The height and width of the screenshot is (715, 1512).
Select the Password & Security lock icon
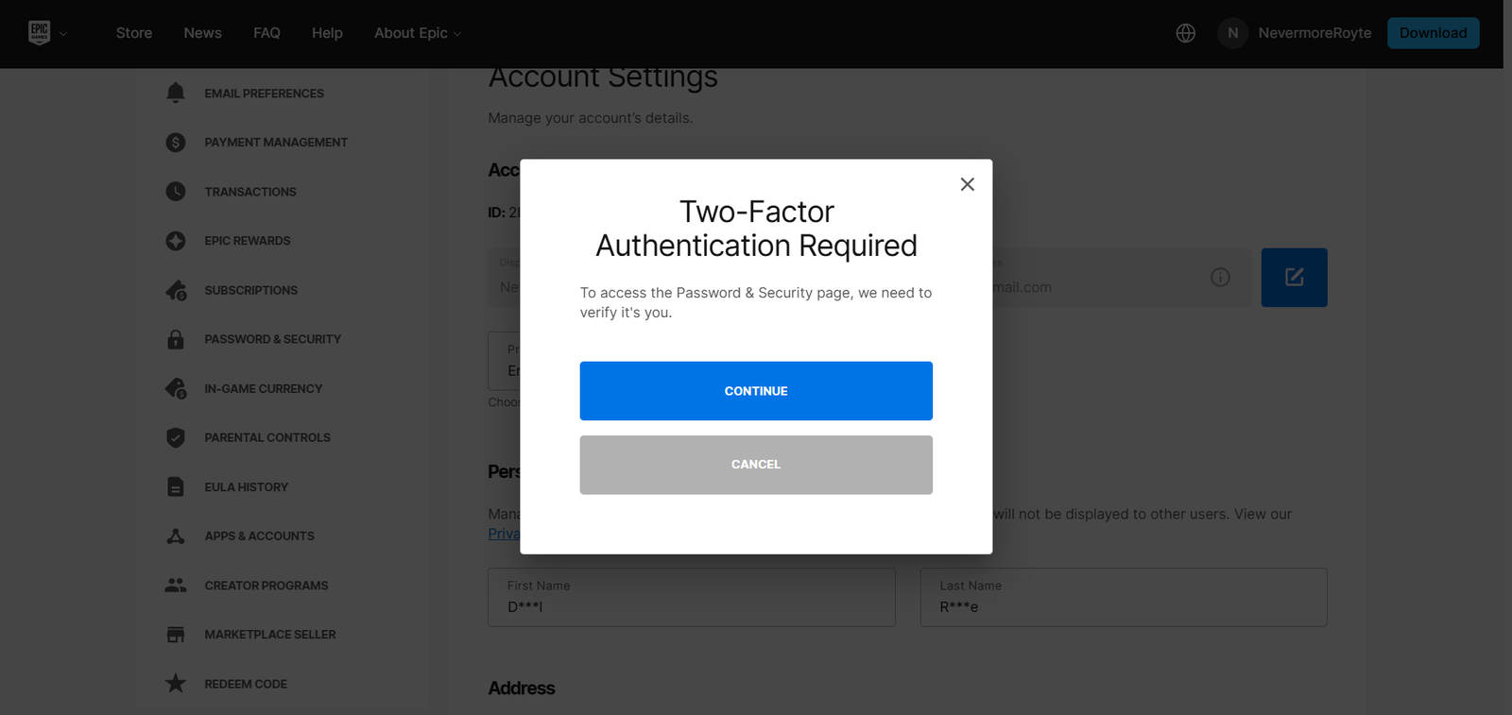click(x=175, y=338)
